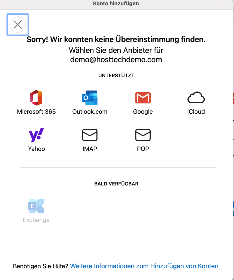Select the Outlook.com envelope icon
The height and width of the screenshot is (280, 234).
[90, 98]
